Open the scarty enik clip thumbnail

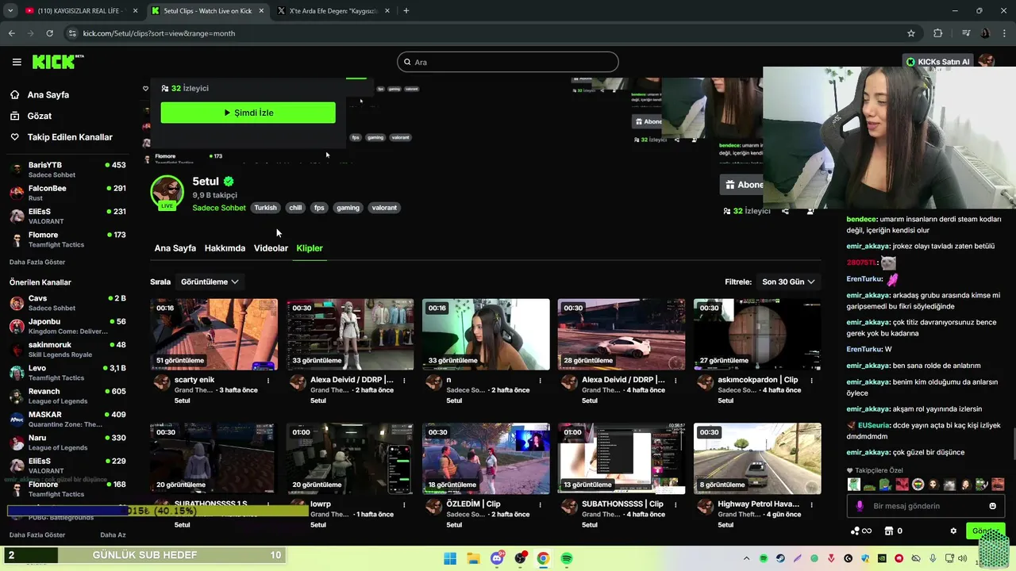pyautogui.click(x=214, y=334)
